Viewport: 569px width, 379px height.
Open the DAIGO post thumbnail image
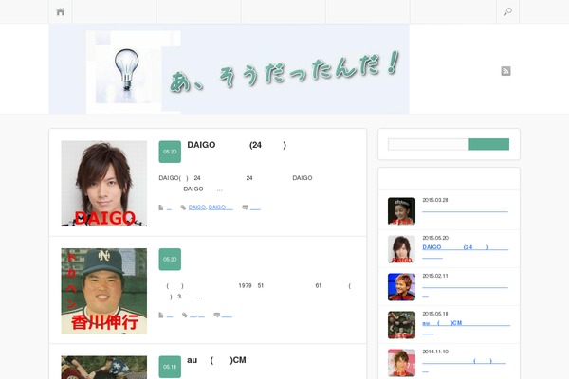tap(103, 184)
